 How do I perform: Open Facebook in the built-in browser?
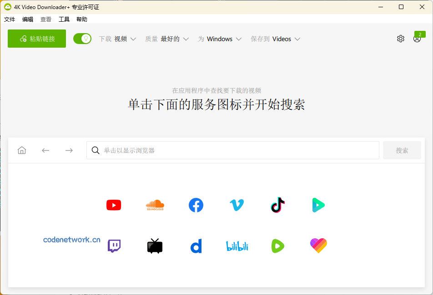(x=196, y=205)
